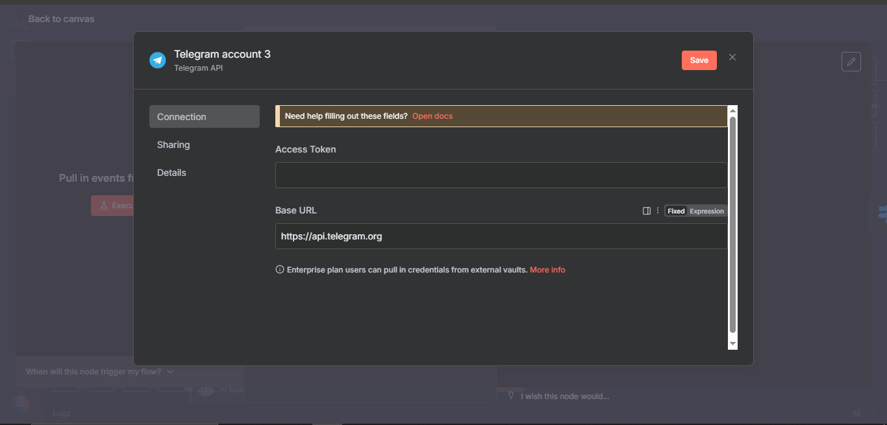
Task: Set Base URL mode to Fixed
Action: pyautogui.click(x=676, y=211)
